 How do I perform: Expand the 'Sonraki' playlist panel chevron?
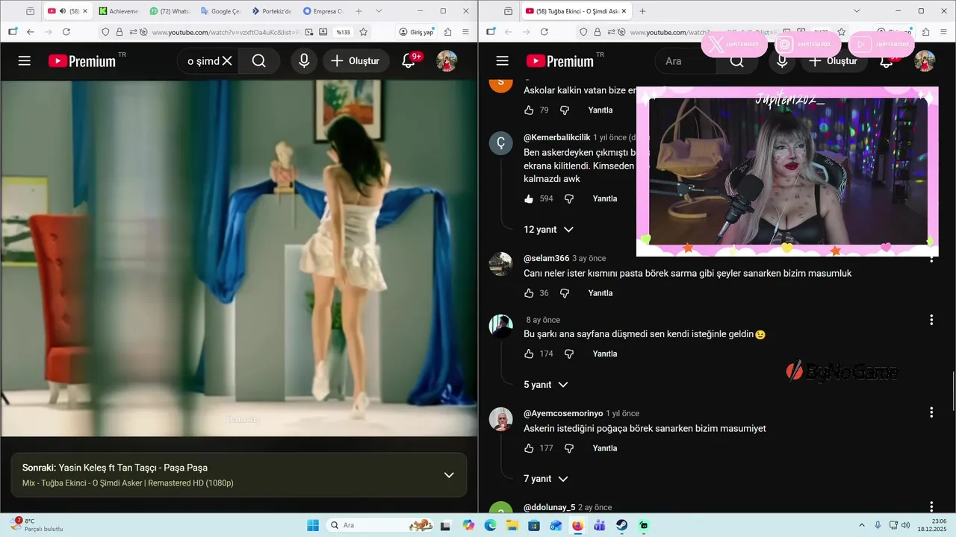click(449, 475)
